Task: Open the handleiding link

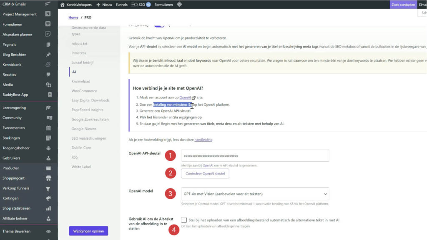Action: [203, 140]
